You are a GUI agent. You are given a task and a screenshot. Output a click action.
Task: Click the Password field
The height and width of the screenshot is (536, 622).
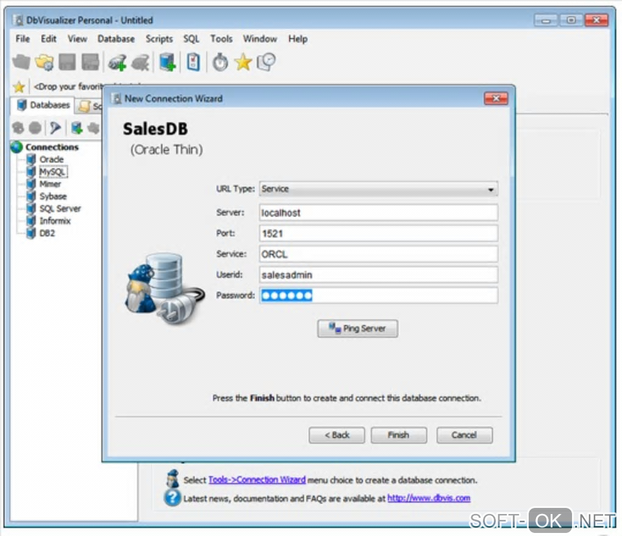pyautogui.click(x=379, y=295)
